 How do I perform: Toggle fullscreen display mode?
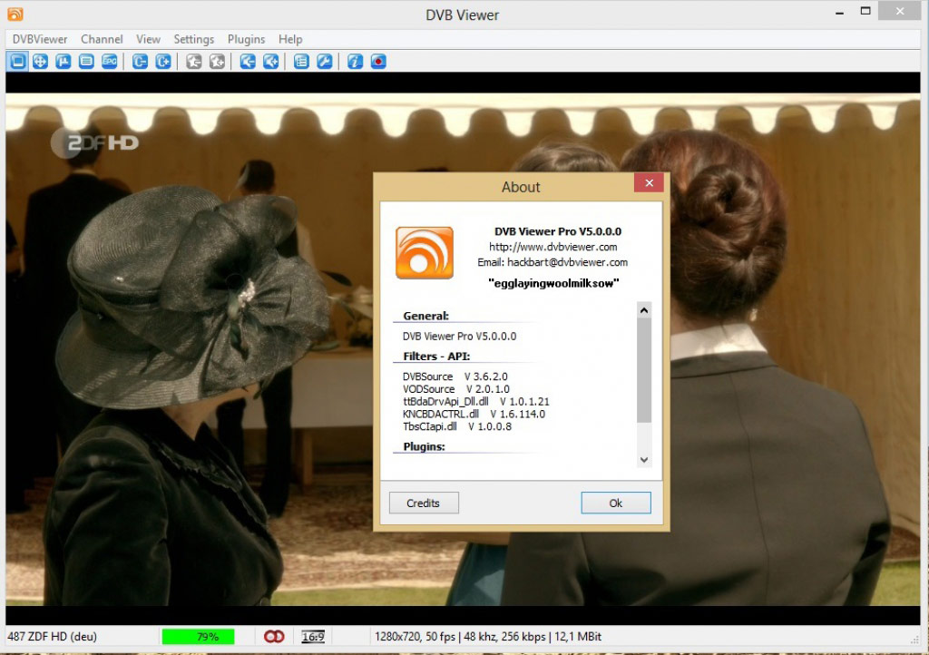[16, 61]
